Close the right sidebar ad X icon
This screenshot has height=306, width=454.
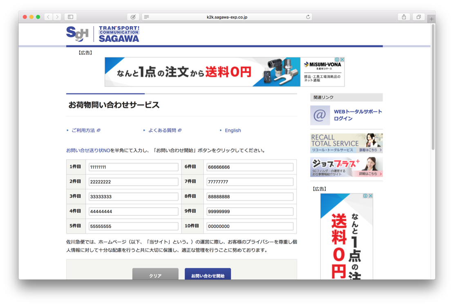[x=370, y=196]
